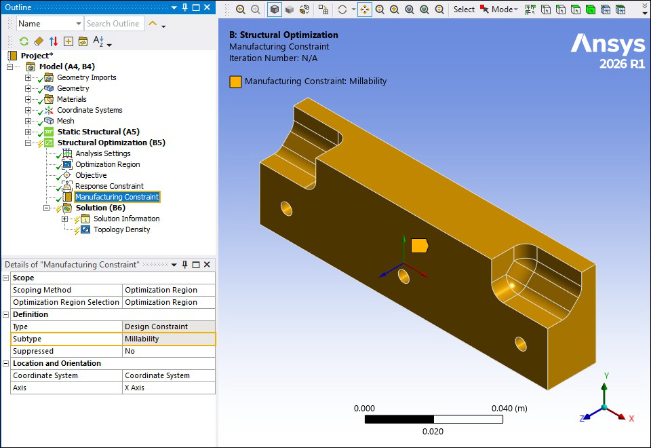Collapse the Solution (B6) node
Viewport: 651px width, 448px height.
click(x=47, y=208)
